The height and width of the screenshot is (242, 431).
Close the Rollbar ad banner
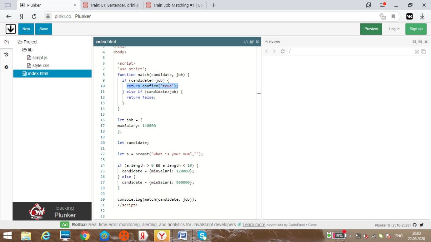(312, 225)
